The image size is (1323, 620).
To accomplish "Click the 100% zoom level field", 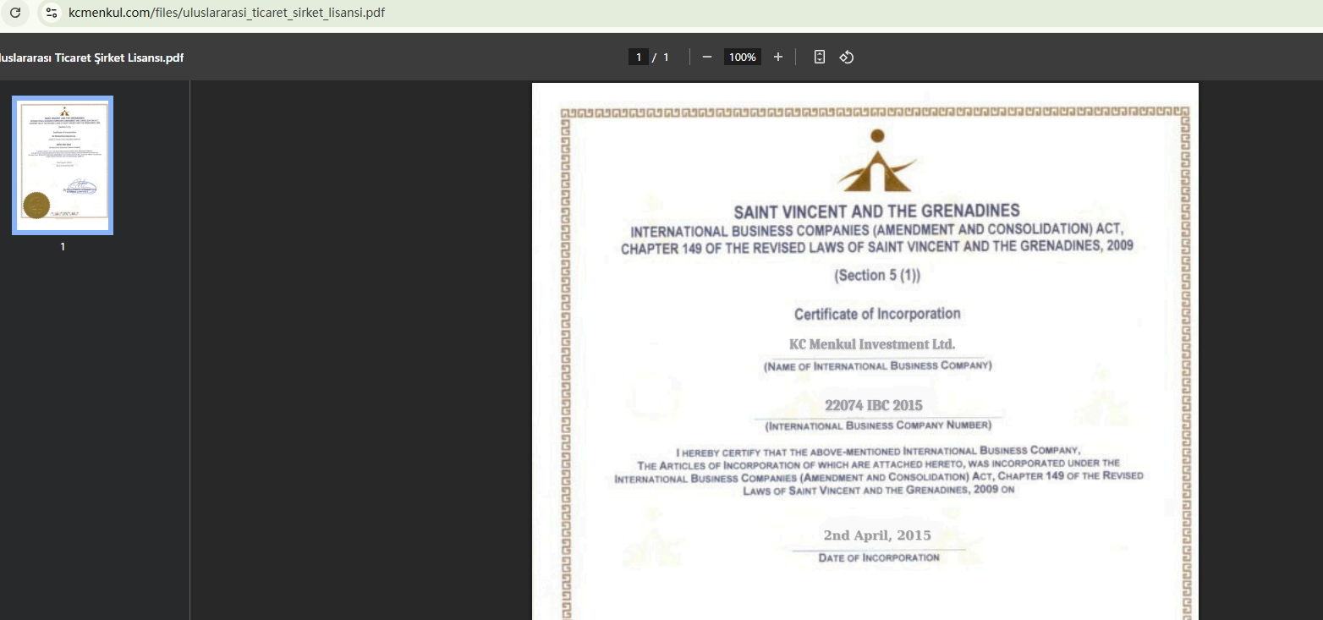I will click(x=742, y=57).
